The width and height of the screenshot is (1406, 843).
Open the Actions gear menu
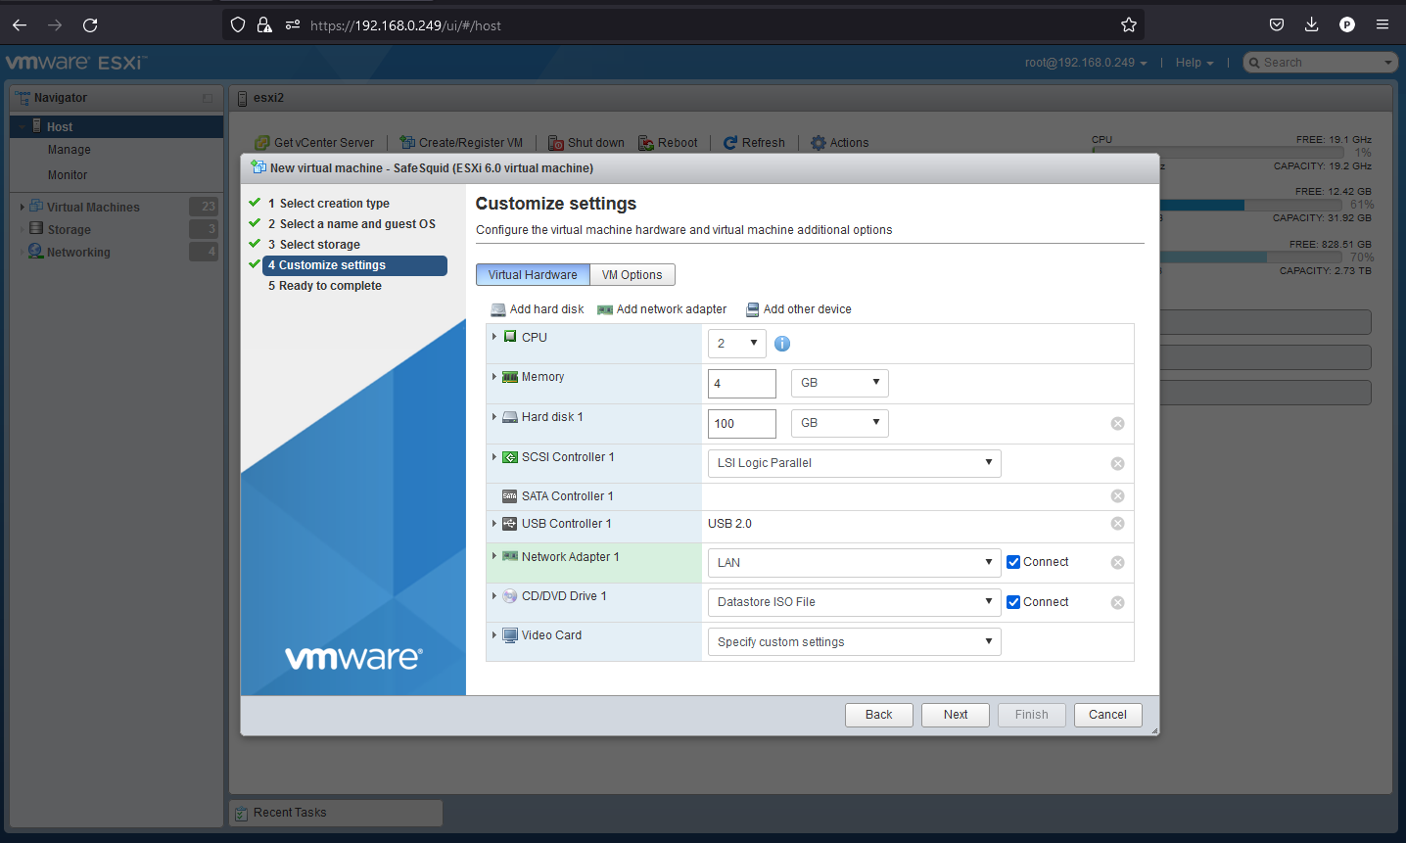pyautogui.click(x=819, y=142)
